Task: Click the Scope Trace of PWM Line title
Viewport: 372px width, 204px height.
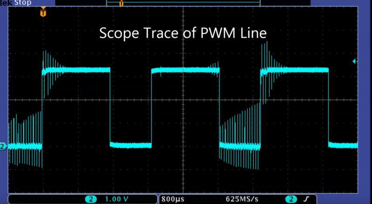Action: [184, 33]
